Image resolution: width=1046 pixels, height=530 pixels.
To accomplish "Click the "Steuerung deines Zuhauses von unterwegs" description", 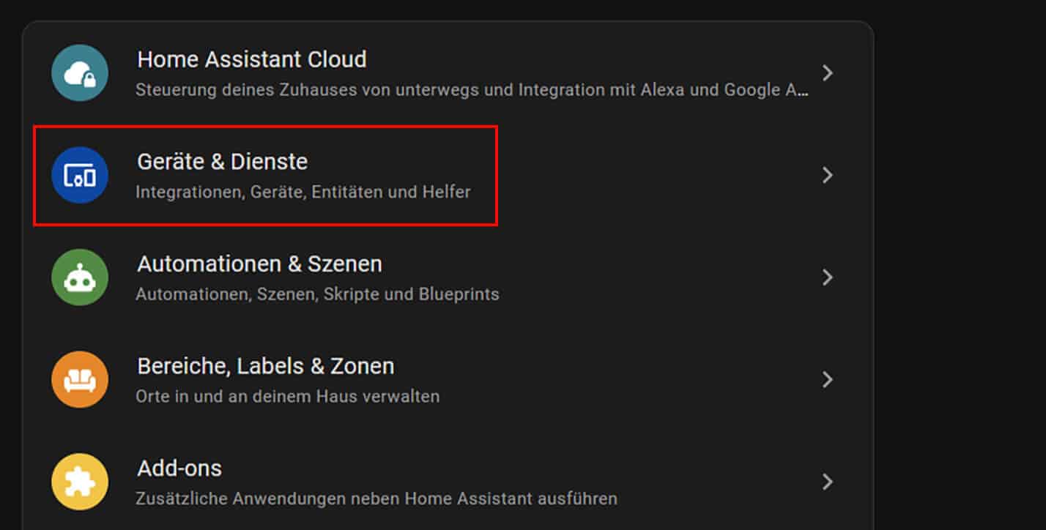I will [472, 90].
